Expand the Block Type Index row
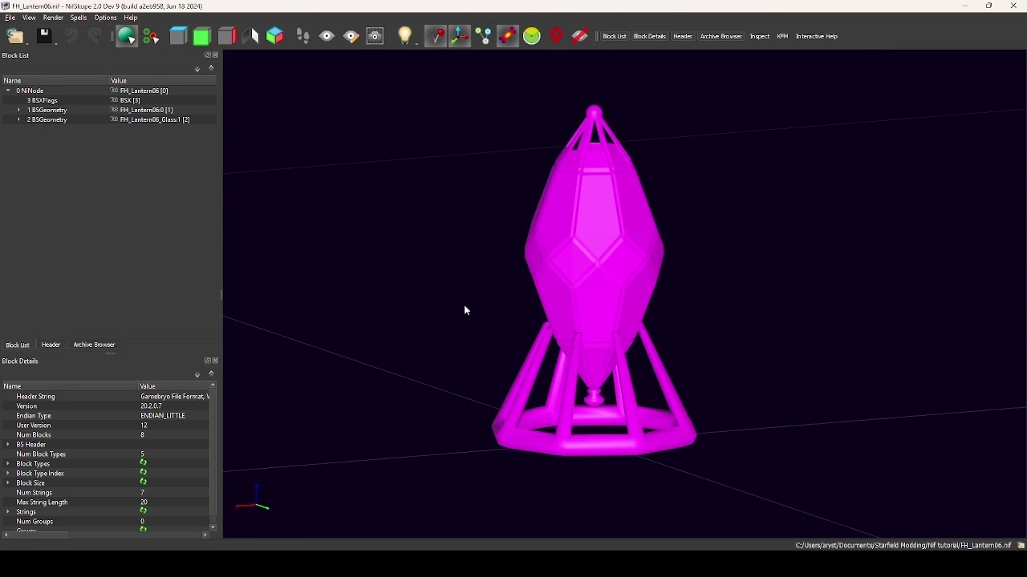Viewport: 1027px width, 577px height. click(8, 474)
